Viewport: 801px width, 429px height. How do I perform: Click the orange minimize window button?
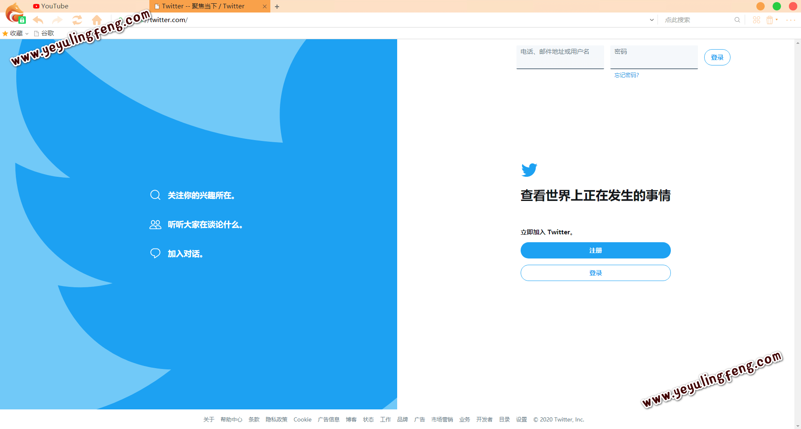761,6
